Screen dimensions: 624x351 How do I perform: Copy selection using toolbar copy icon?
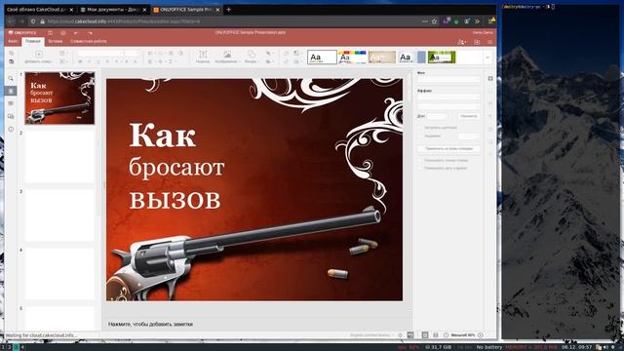tap(11, 53)
